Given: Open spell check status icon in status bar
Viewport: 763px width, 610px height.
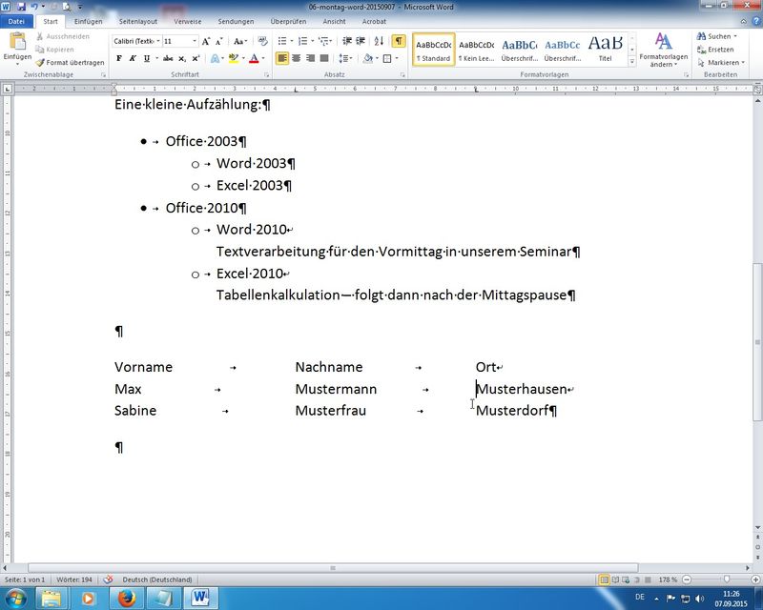Looking at the screenshot, I should coord(108,579).
